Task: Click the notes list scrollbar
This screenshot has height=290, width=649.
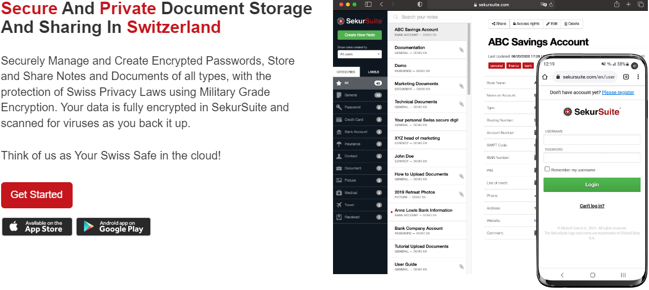Action: click(469, 58)
